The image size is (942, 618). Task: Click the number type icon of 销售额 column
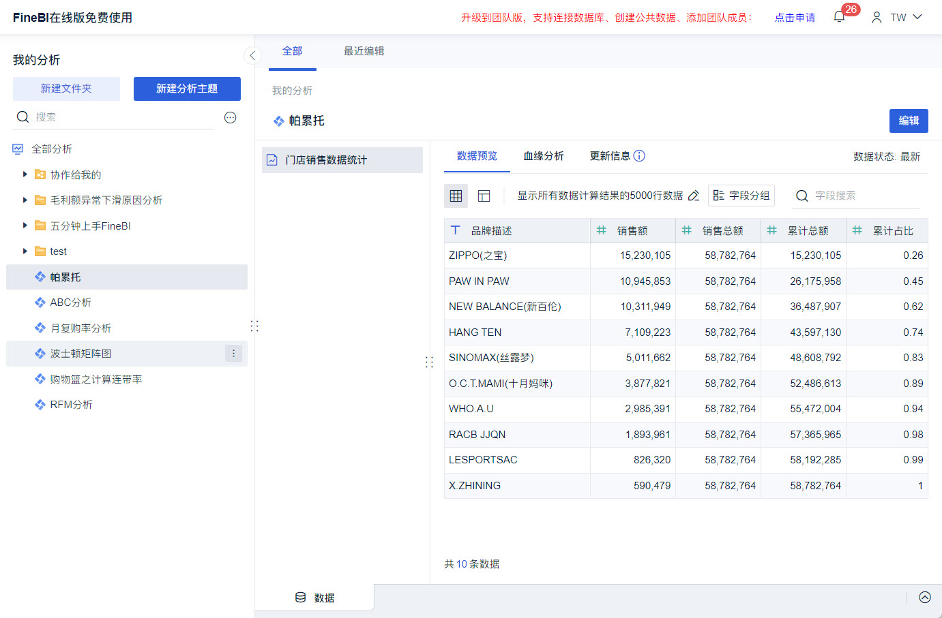pyautogui.click(x=602, y=230)
